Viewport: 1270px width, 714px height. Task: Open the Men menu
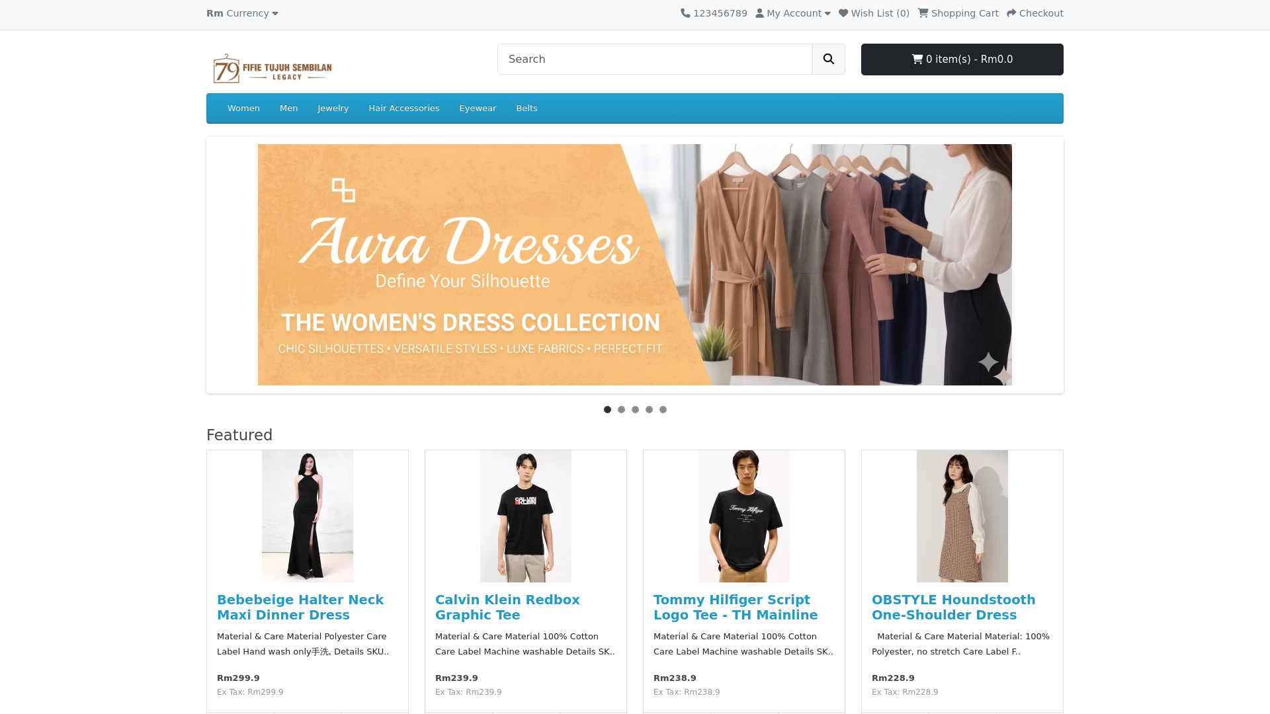point(288,108)
